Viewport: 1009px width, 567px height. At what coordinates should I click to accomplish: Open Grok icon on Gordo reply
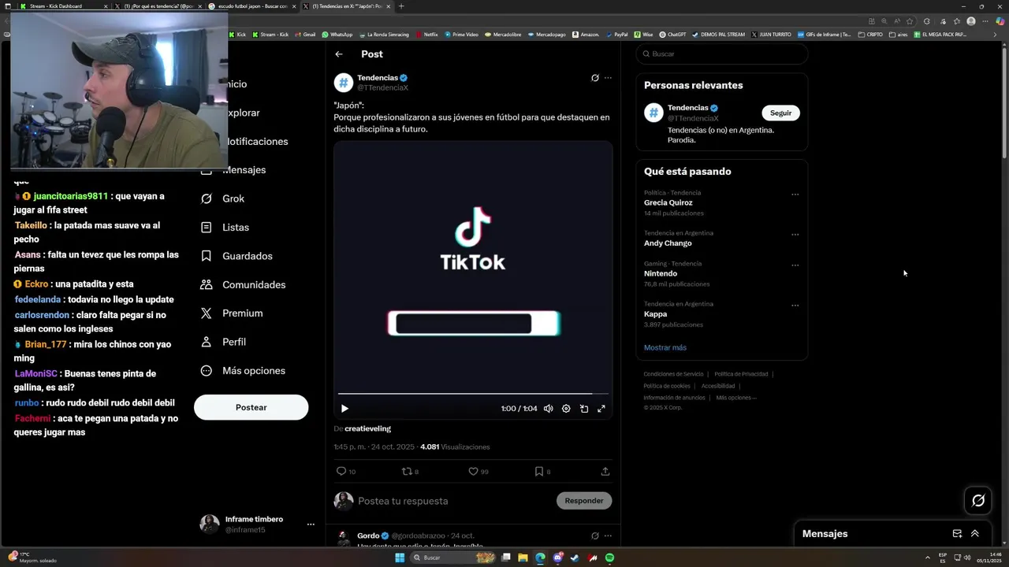[595, 535]
